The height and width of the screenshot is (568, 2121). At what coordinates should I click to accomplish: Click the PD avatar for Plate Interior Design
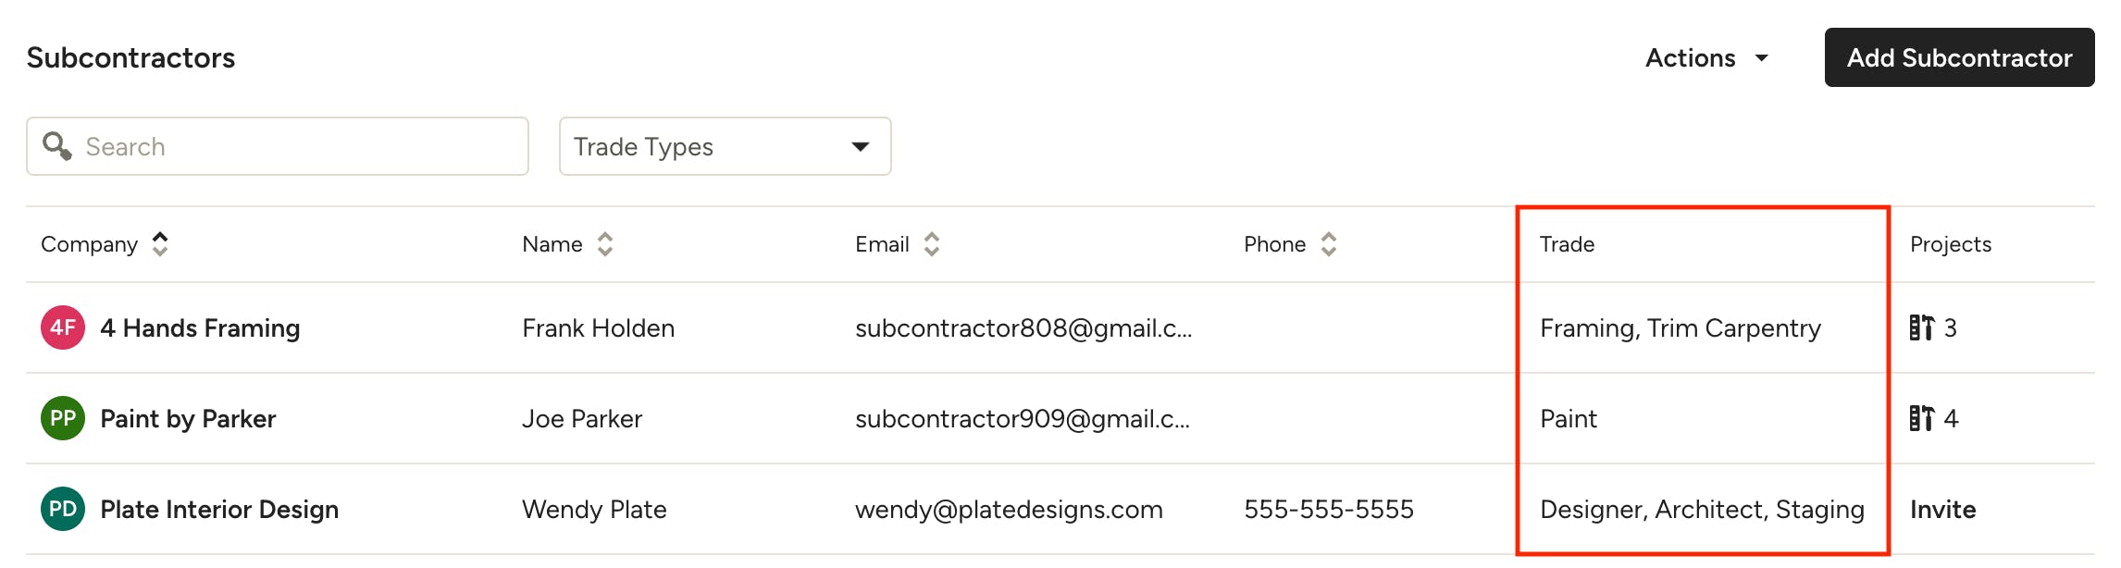(63, 509)
